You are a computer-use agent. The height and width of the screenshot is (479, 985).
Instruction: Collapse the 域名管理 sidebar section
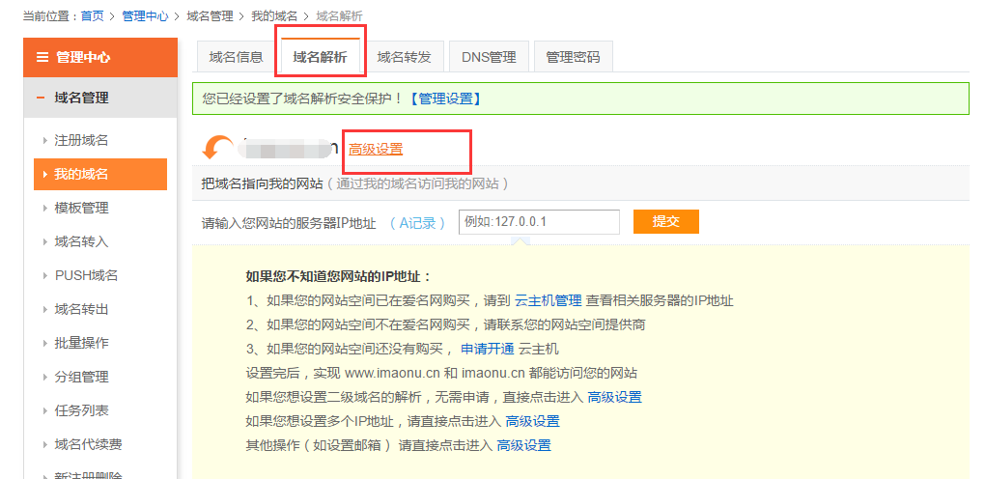(41, 98)
